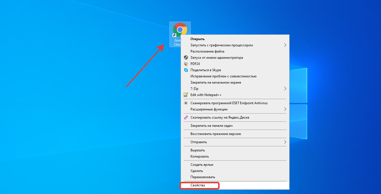Screen dimensions: 381x194
Task: Choose Открыть from the context menu
Action: (235, 39)
